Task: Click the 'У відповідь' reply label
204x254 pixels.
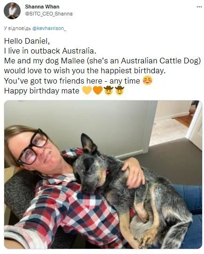Action: [x=17, y=28]
